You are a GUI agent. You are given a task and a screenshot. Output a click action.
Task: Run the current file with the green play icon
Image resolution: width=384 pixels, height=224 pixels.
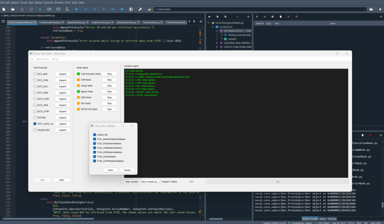coord(40,9)
